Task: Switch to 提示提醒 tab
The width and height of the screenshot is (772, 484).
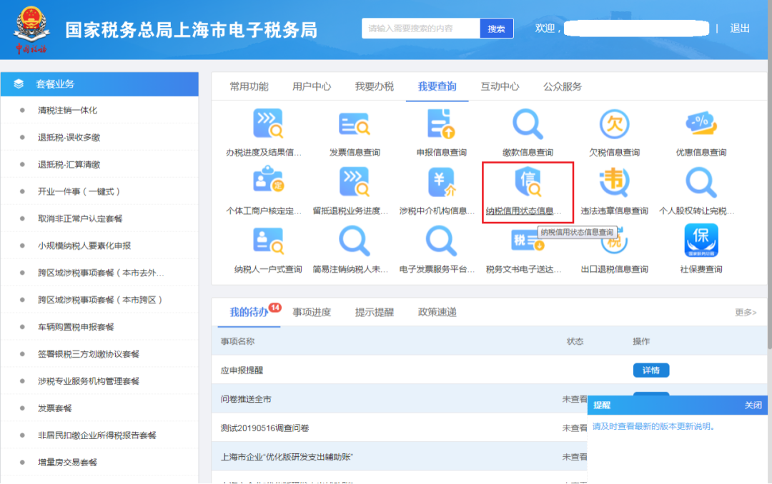Action: (x=374, y=312)
